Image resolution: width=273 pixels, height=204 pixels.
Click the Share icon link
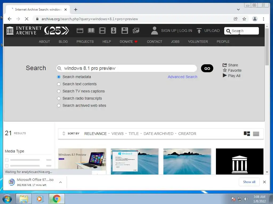tap(230, 65)
